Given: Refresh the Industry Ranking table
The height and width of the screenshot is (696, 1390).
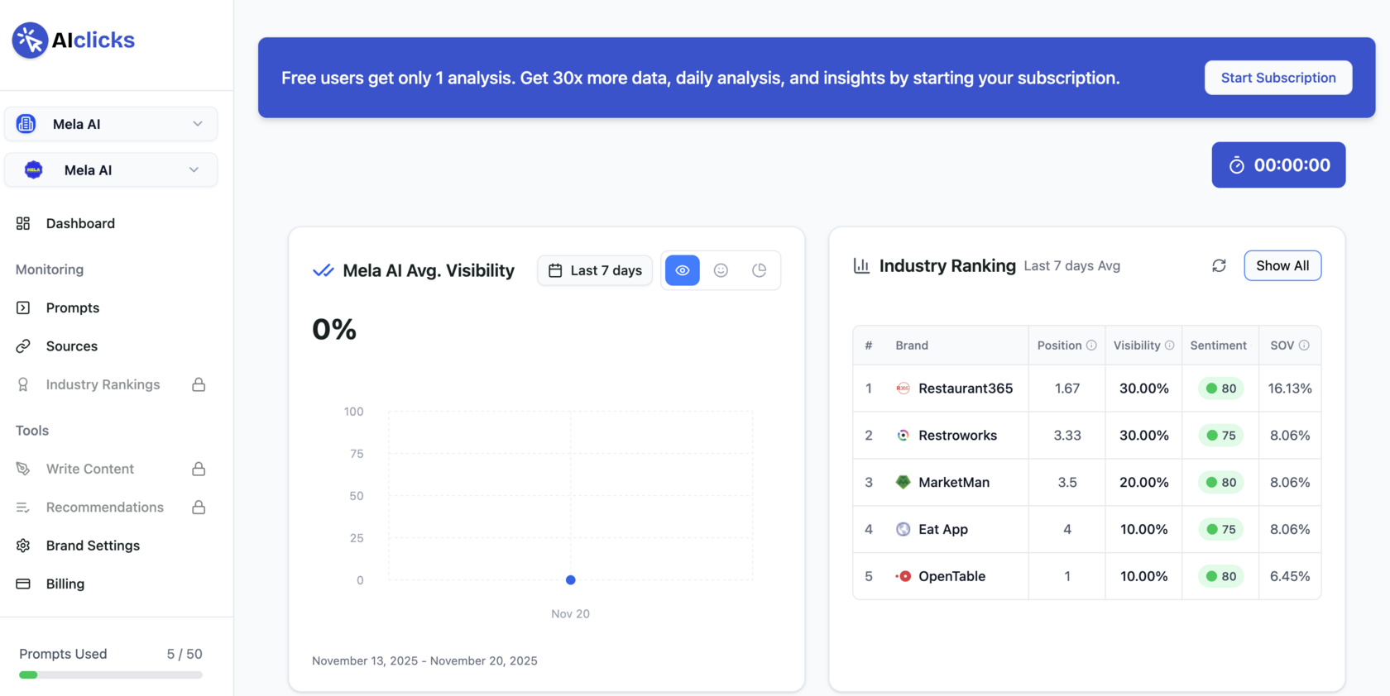Looking at the screenshot, I should point(1219,265).
